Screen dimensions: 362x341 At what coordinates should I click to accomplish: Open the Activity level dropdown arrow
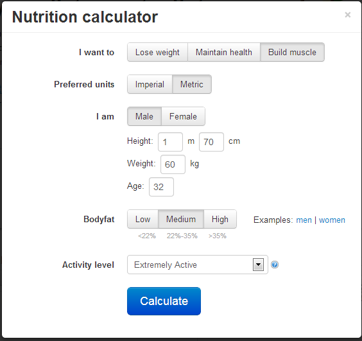pos(258,265)
